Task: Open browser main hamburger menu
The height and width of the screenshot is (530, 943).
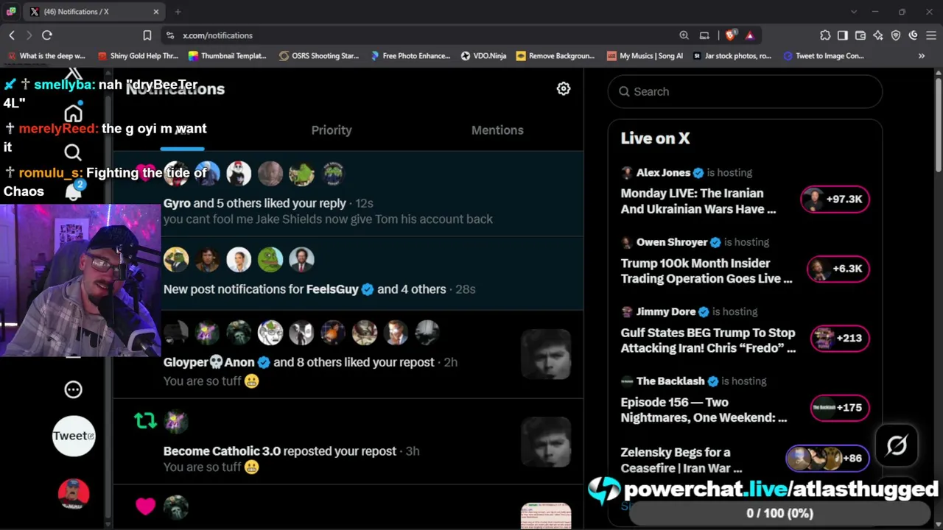Action: (931, 35)
